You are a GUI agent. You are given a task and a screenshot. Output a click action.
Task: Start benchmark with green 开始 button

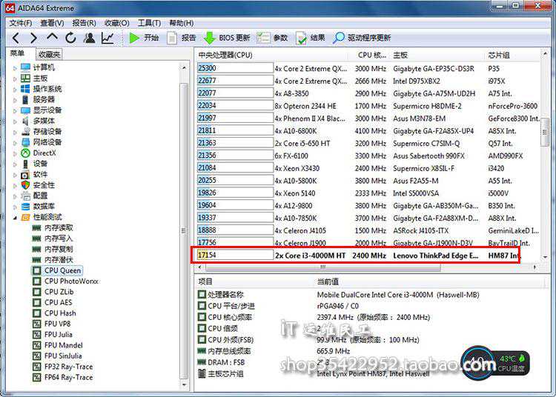pos(144,38)
